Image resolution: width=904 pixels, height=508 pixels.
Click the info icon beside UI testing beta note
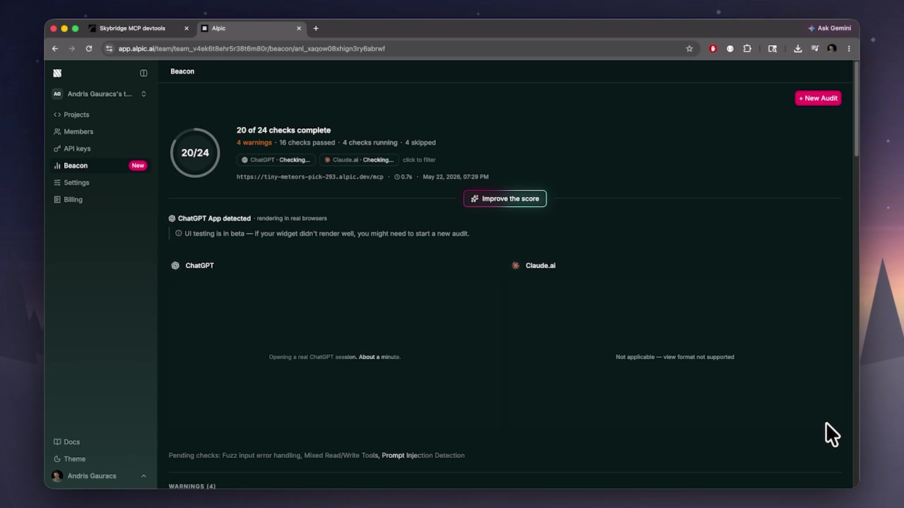pos(179,234)
